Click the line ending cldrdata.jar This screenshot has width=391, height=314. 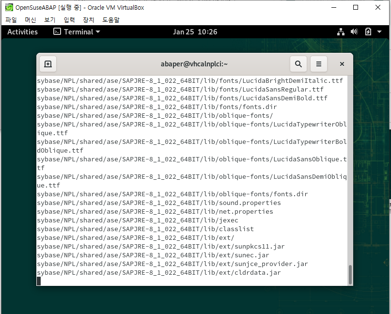[159, 273]
